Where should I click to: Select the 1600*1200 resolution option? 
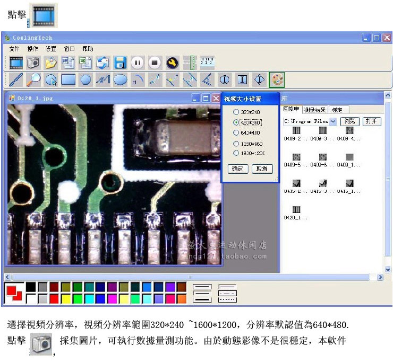236,153
